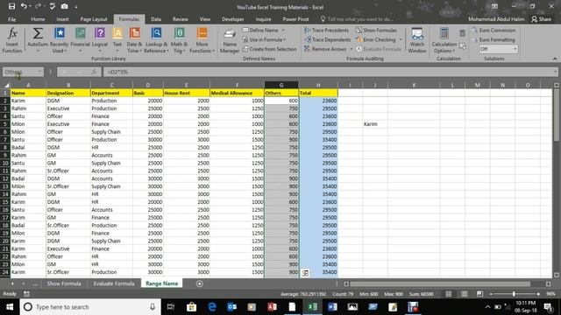
Task: Click Tell me what you want to do box
Action: 358,19
